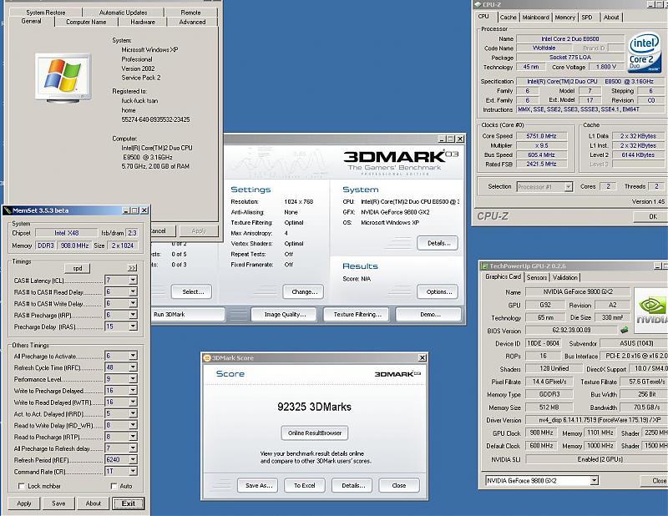The height and width of the screenshot is (516, 668).
Task: Switch to the SPD tab in CPU-Z
Action: pyautogui.click(x=587, y=17)
